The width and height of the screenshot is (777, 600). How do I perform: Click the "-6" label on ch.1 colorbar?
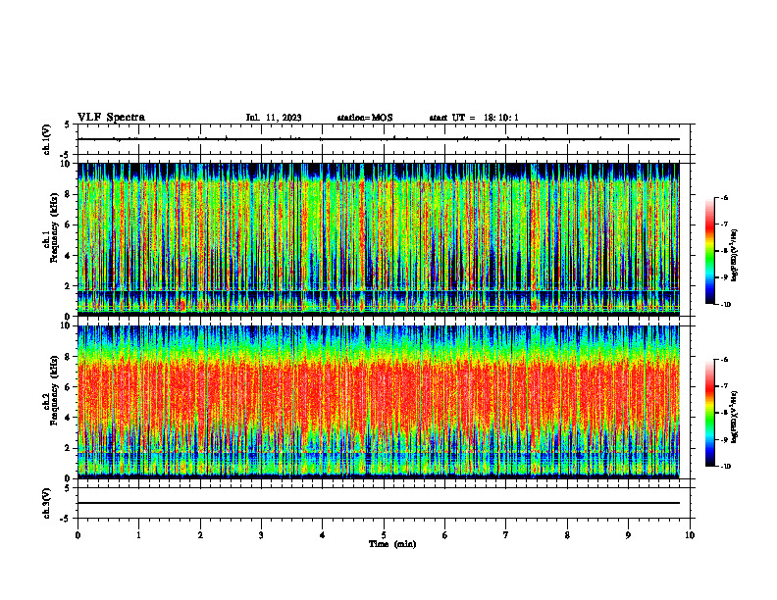click(724, 197)
